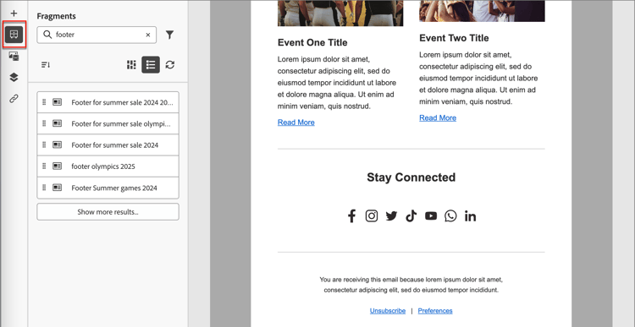Select Footer for summer sale 2024 20... fragment

click(x=108, y=102)
